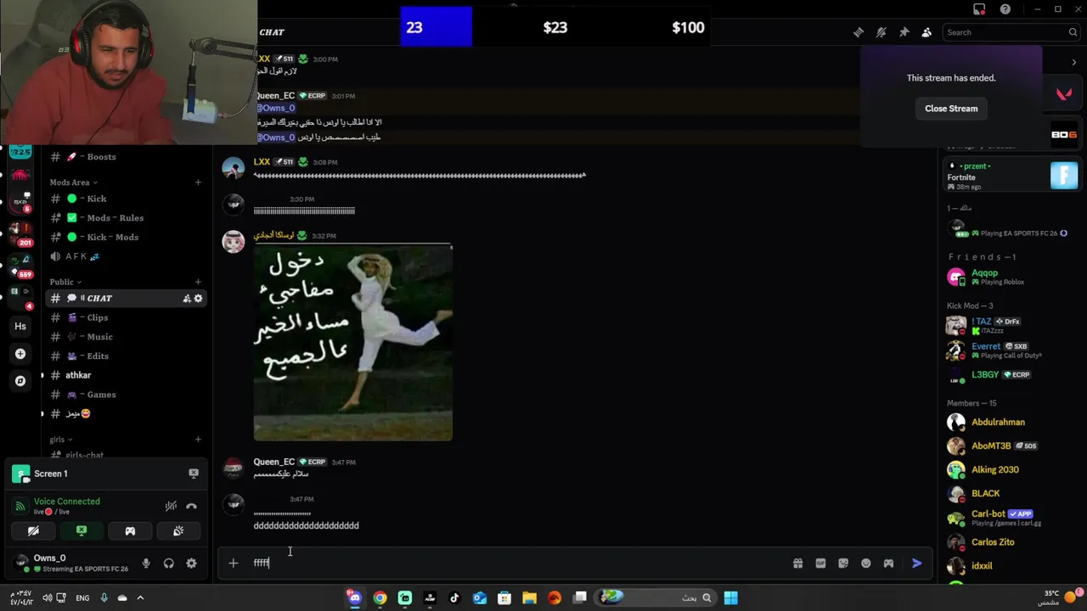Open Chrome from the taskbar
This screenshot has width=1087, height=611.
[380, 598]
